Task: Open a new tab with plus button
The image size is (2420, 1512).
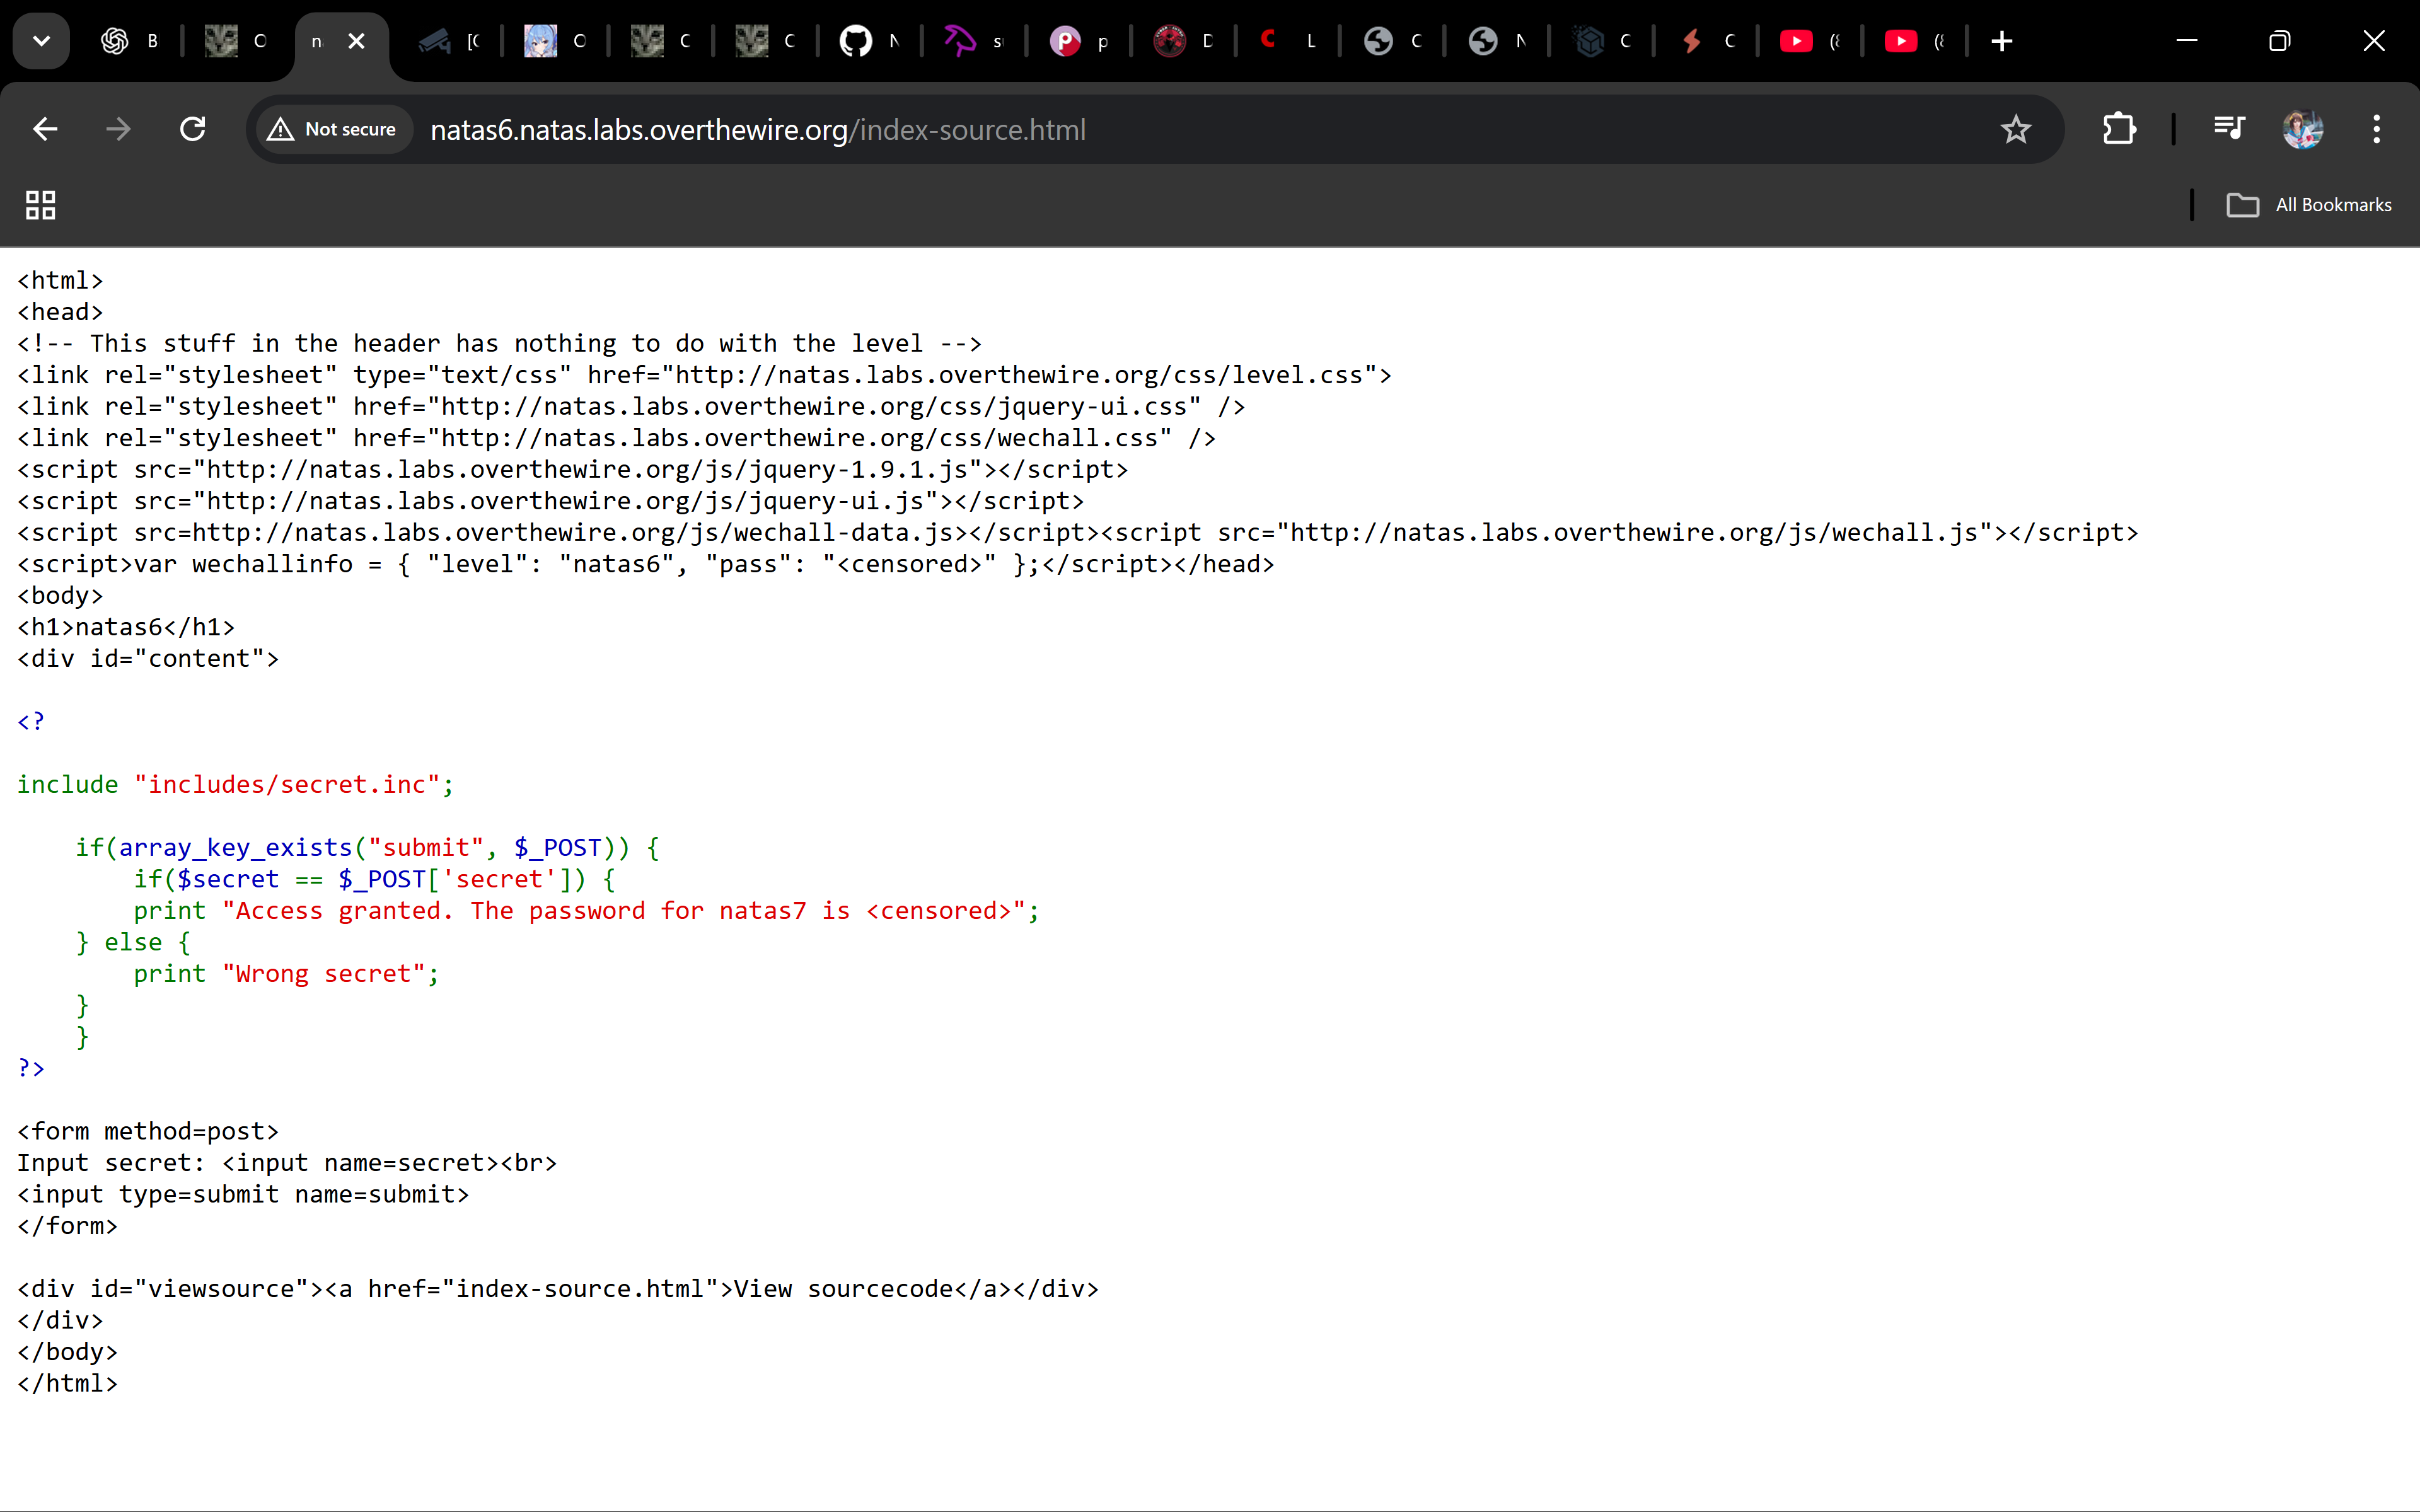Action: tap(2001, 41)
